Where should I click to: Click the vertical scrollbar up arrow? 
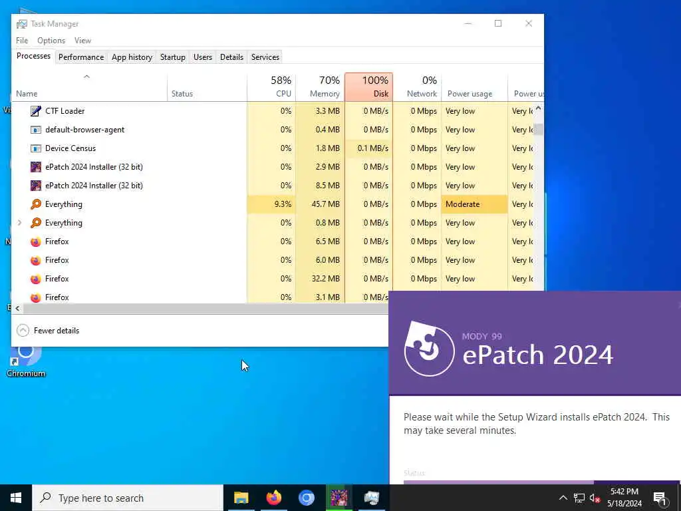pyautogui.click(x=539, y=108)
